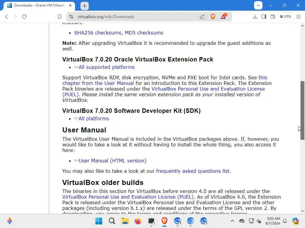View site settings icon in address bar
305x228 pixels.
71,17
